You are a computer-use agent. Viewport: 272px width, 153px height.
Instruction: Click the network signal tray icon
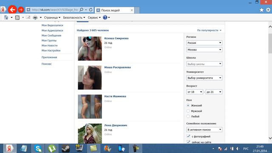coord(226,149)
